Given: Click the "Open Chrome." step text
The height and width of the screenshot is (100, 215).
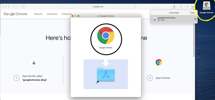Looking at the screenshot, I should click(163, 78).
